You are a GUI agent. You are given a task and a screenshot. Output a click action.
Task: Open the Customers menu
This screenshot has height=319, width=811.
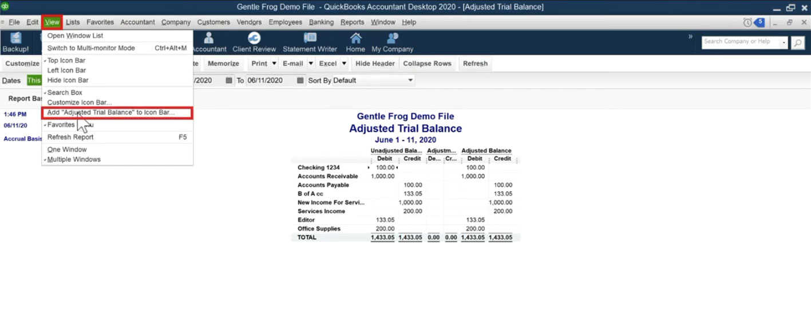point(213,22)
